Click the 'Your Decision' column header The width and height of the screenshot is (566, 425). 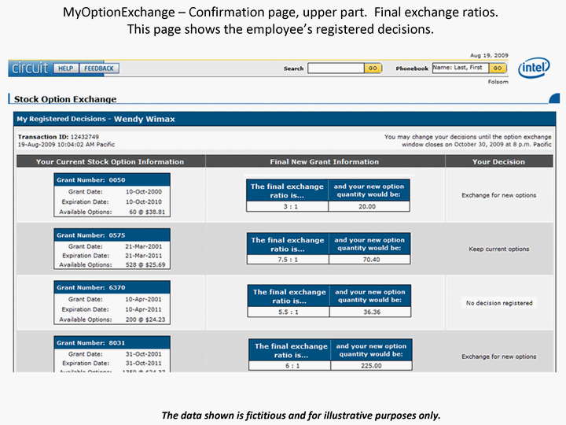coord(498,161)
